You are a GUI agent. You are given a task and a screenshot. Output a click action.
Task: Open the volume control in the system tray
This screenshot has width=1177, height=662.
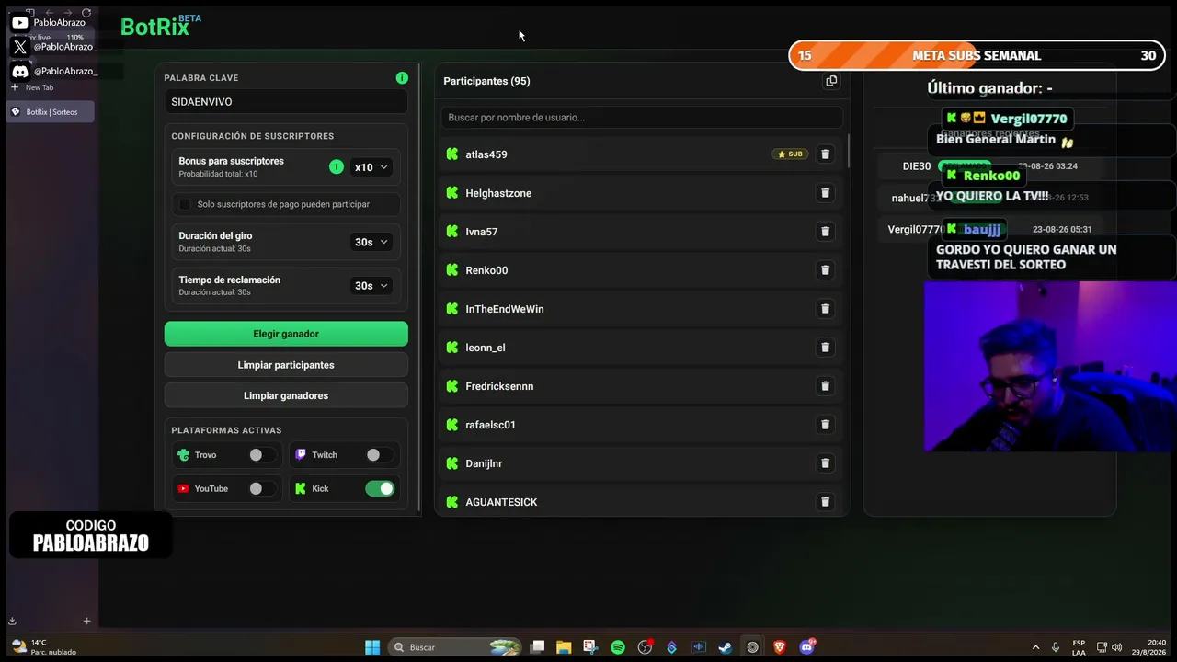coord(1118,647)
